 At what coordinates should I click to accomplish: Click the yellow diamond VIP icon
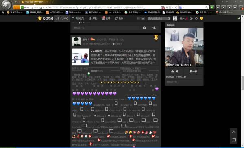pyautogui.click(x=201, y=18)
